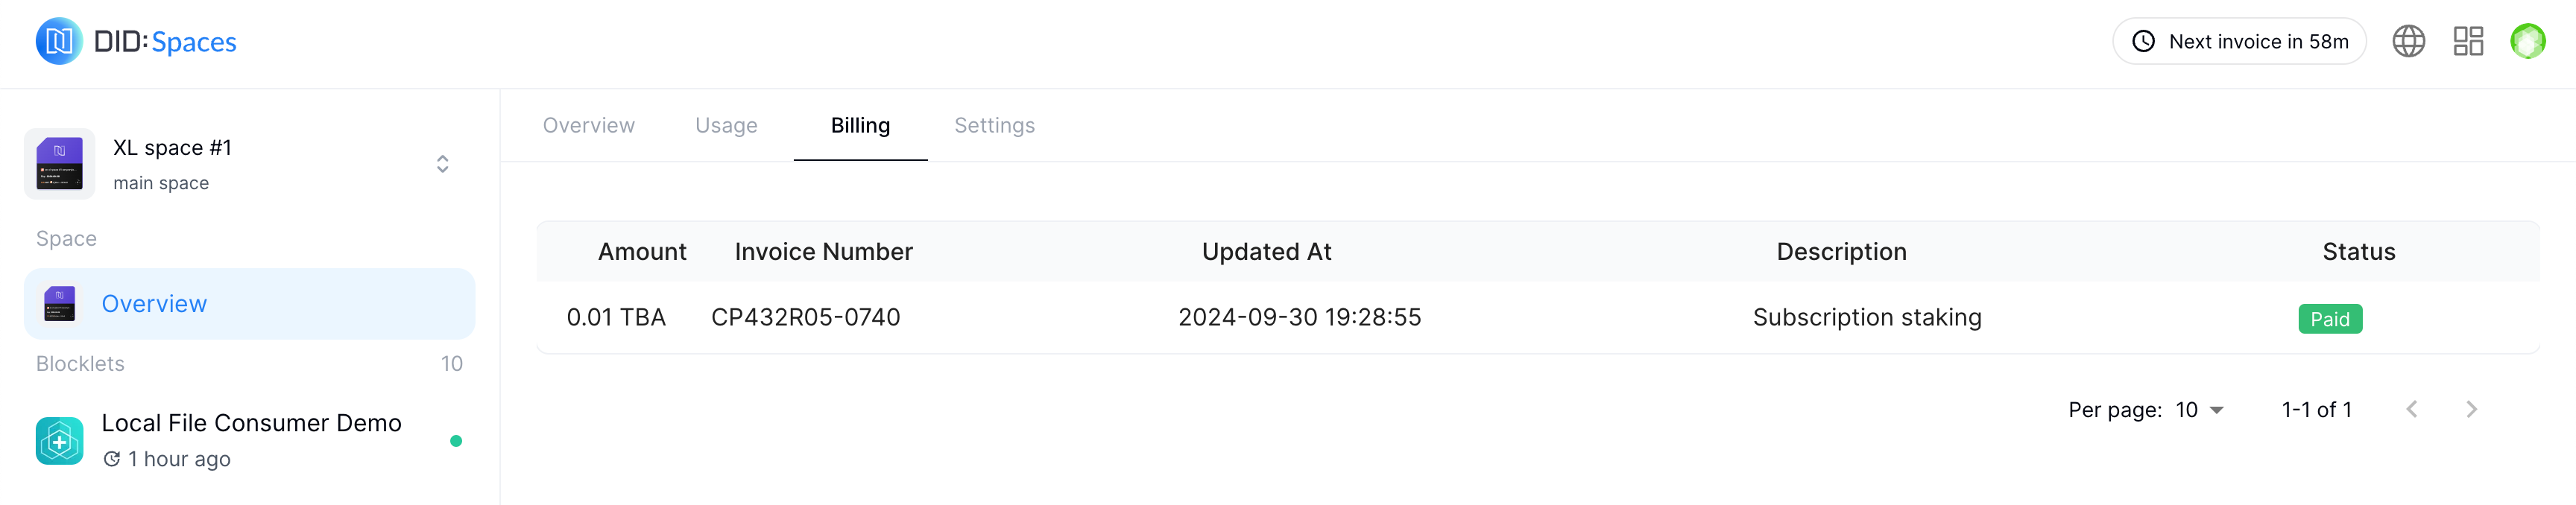Screen dimensions: 2576x505
Task: Click the Local File Consumer Demo icon
Action: coord(60,440)
